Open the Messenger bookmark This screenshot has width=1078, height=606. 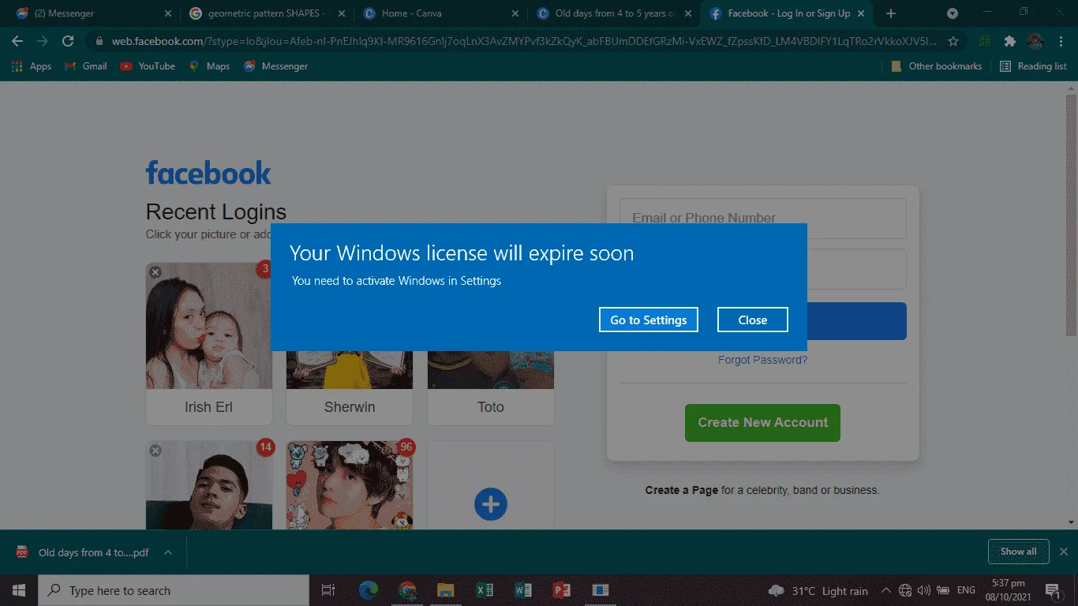coord(275,66)
